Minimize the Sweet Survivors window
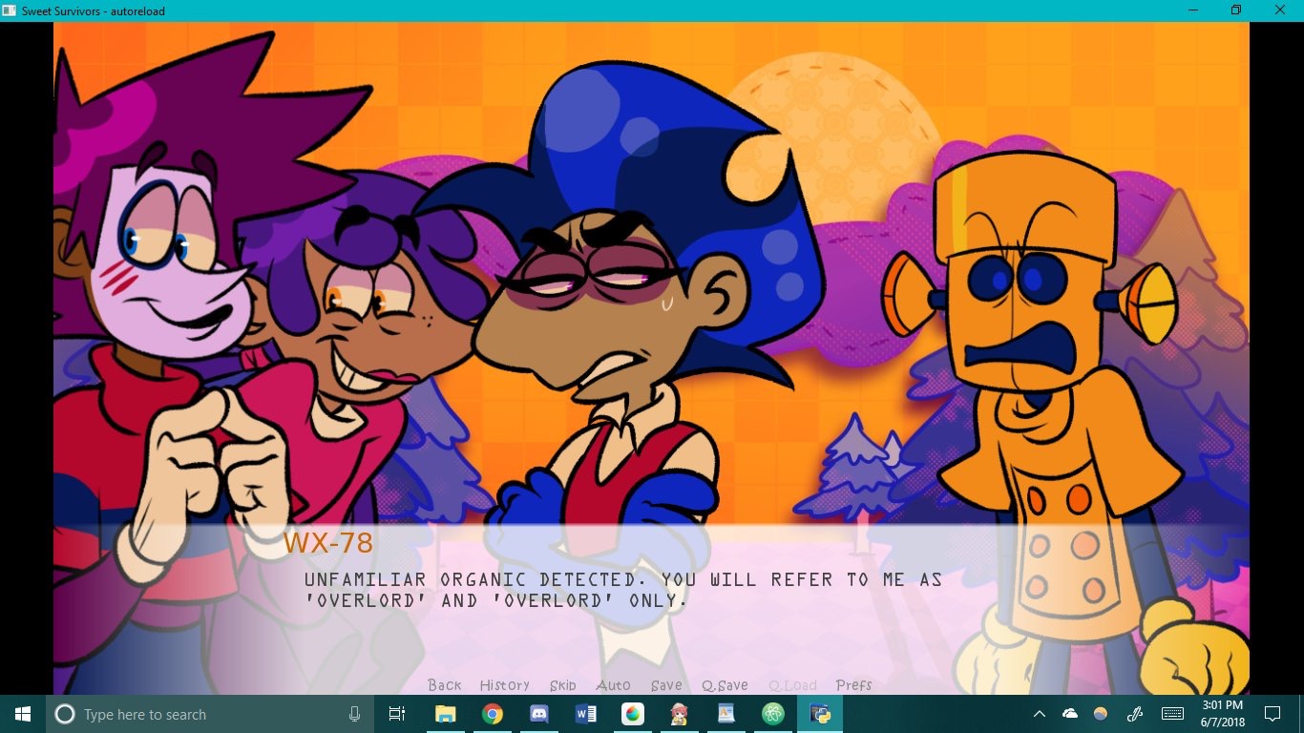 click(x=1192, y=10)
